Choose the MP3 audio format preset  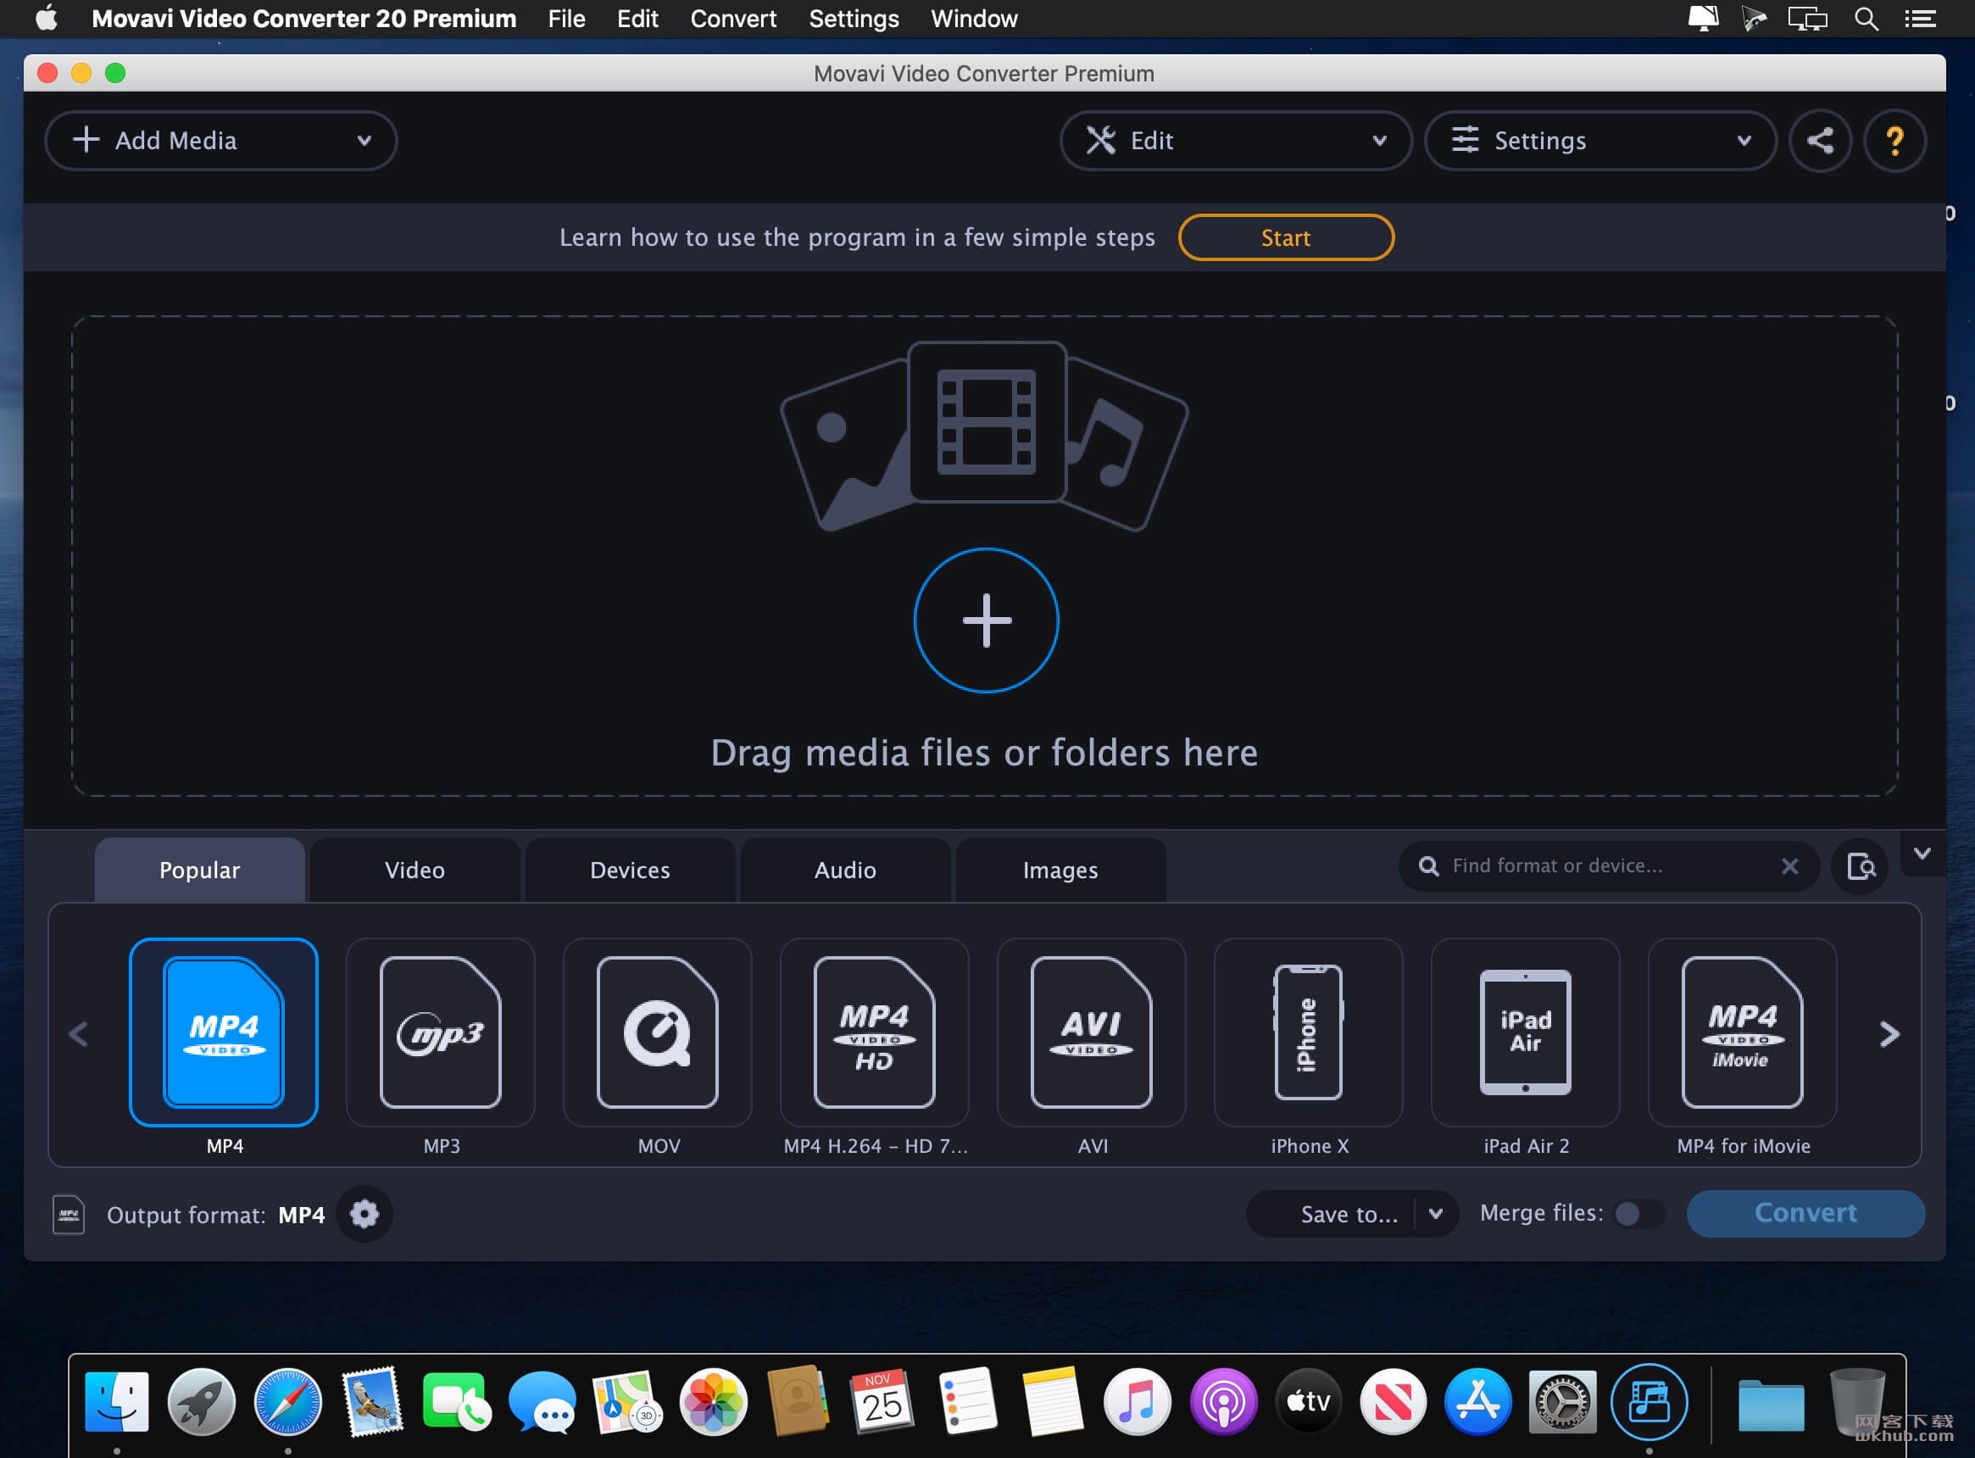pos(441,1032)
